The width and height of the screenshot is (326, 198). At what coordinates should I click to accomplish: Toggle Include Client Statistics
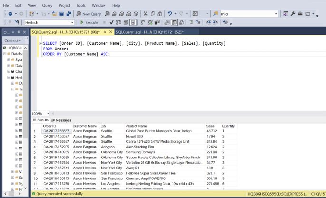pos(157,22)
